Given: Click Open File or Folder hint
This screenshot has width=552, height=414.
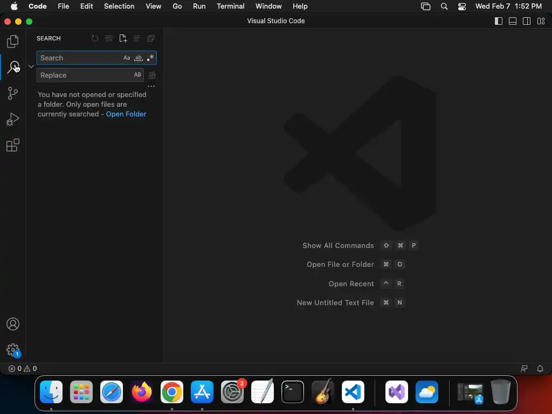Looking at the screenshot, I should click(x=340, y=264).
